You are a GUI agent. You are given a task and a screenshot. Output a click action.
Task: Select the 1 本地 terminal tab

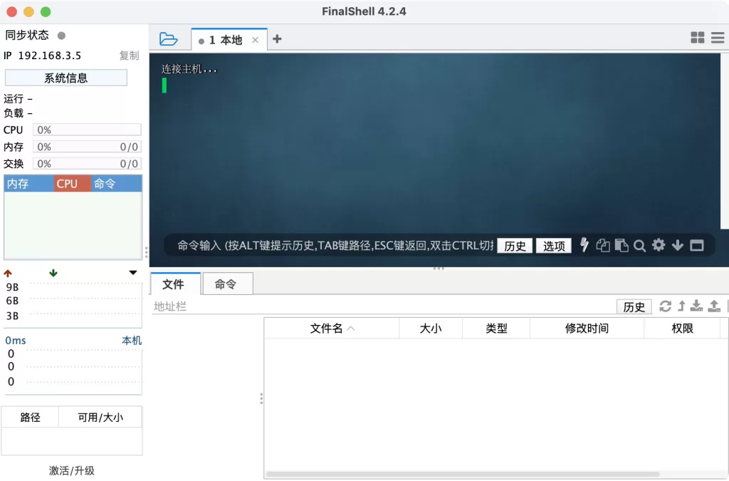click(x=226, y=40)
